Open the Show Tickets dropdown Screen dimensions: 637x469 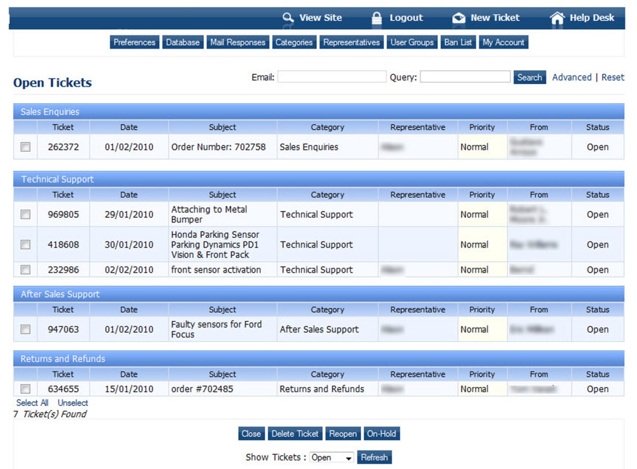pyautogui.click(x=332, y=457)
